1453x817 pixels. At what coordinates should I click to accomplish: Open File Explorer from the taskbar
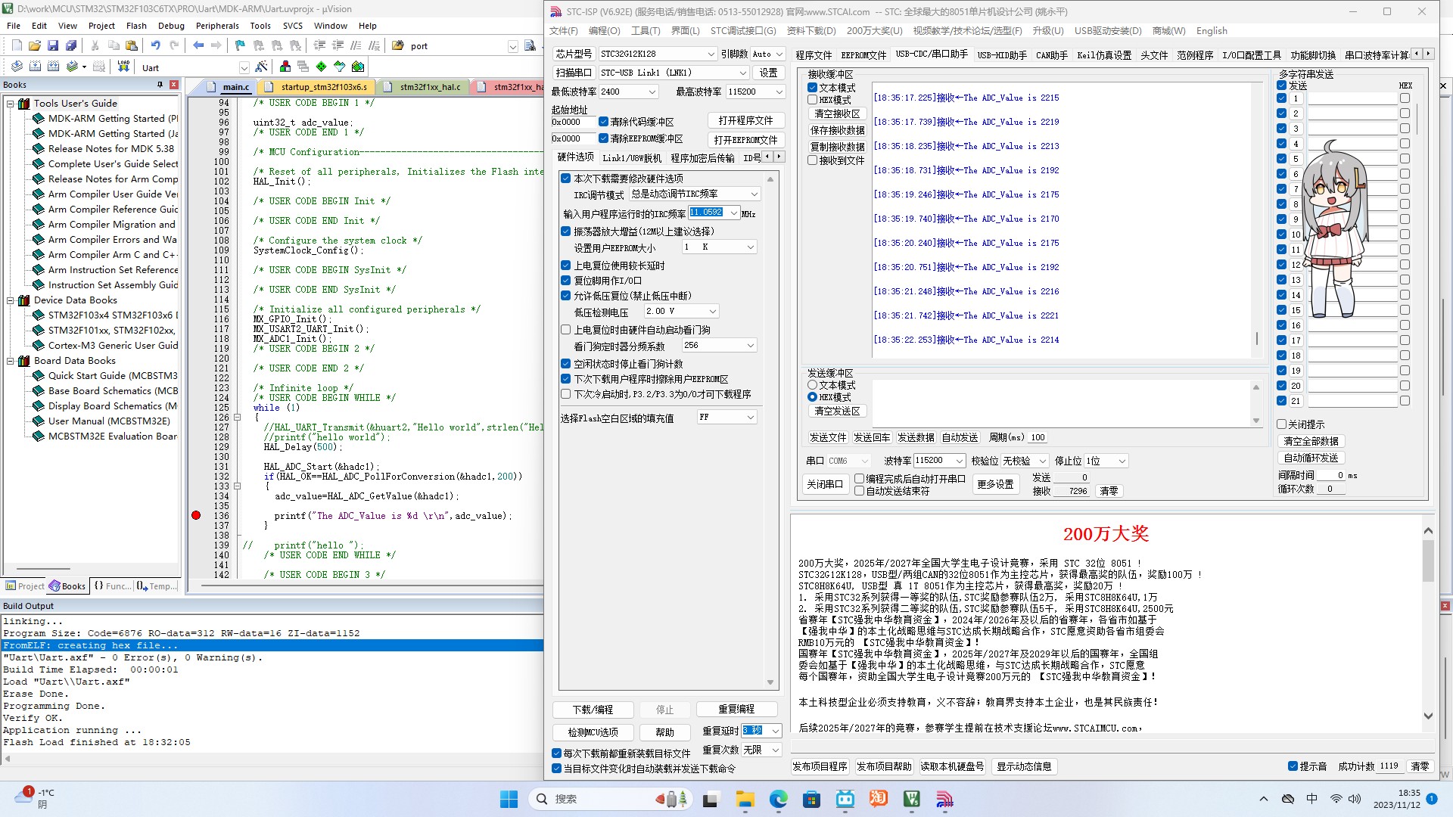745,799
